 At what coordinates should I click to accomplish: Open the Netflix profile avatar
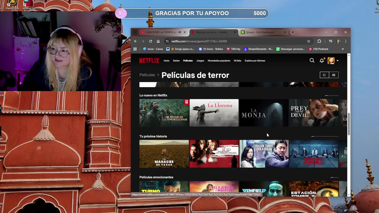pyautogui.click(x=331, y=60)
